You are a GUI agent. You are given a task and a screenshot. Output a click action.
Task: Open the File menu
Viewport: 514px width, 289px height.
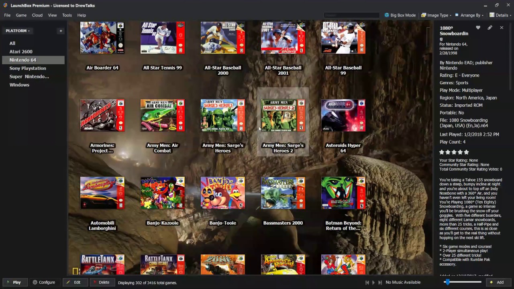(x=7, y=15)
